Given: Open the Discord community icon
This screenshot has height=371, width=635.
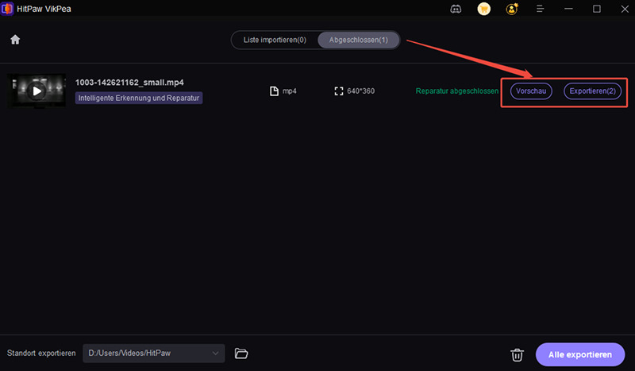Looking at the screenshot, I should point(456,9).
